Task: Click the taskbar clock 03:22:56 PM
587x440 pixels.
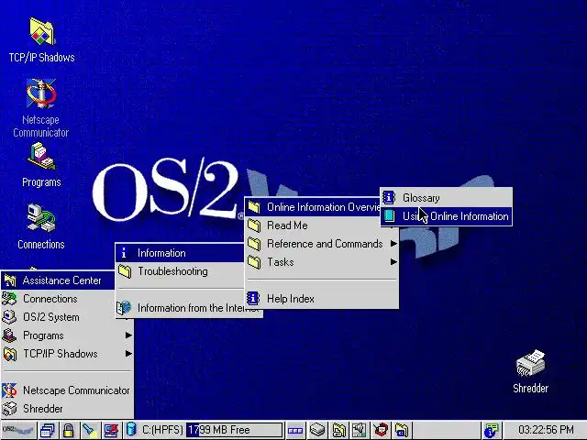Action: pos(547,430)
